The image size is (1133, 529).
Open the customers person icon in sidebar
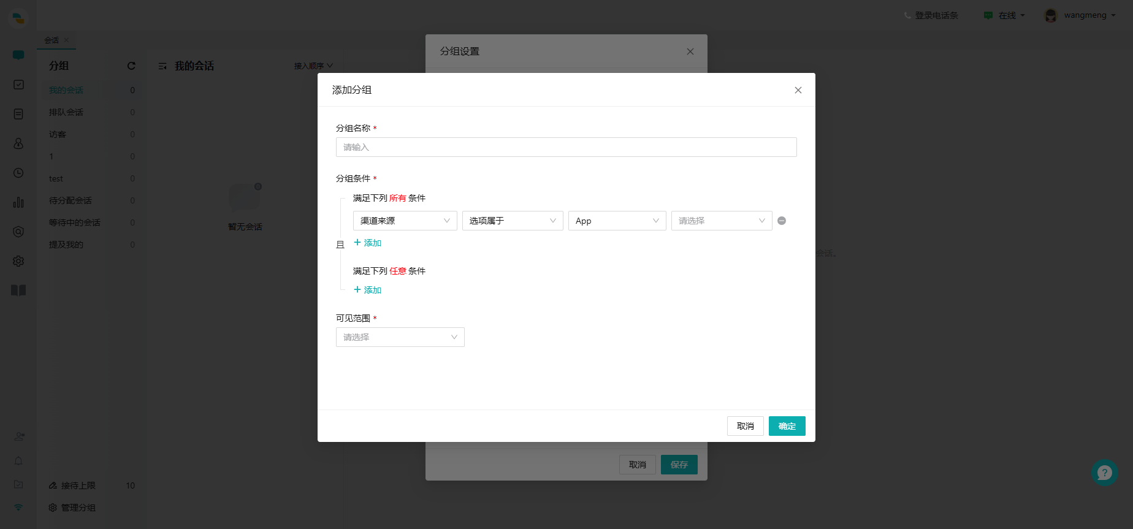(18, 143)
